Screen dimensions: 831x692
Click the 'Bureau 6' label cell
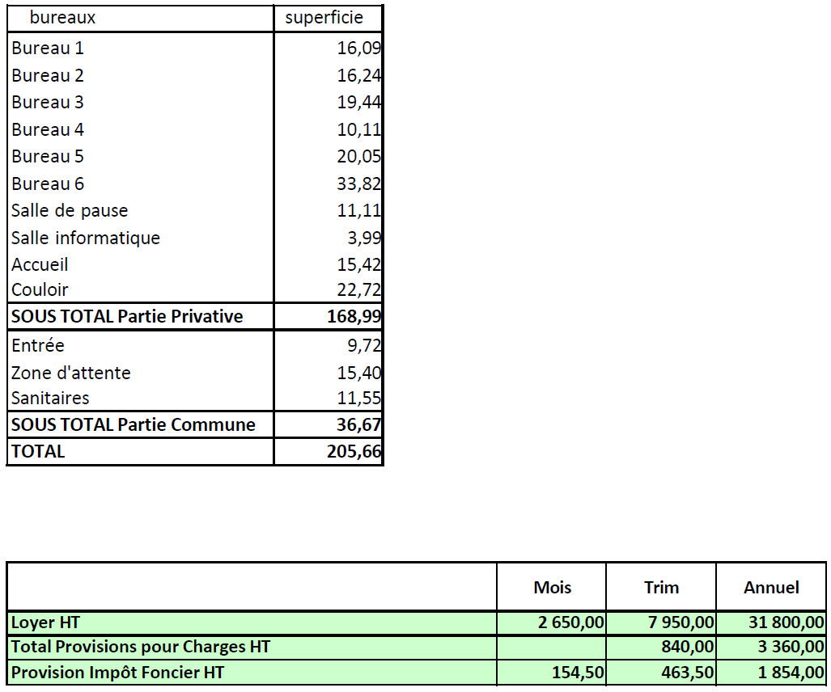click(48, 184)
